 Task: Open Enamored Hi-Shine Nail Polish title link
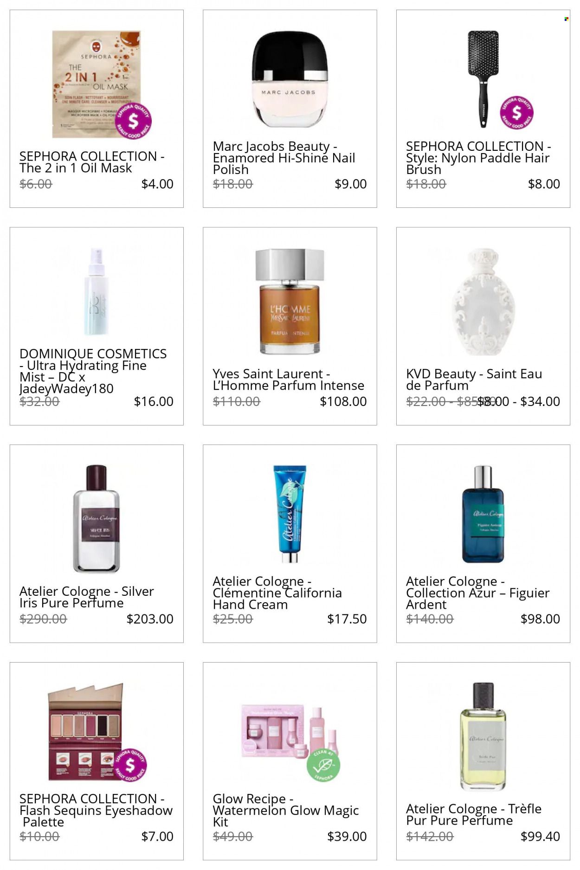[x=284, y=158]
